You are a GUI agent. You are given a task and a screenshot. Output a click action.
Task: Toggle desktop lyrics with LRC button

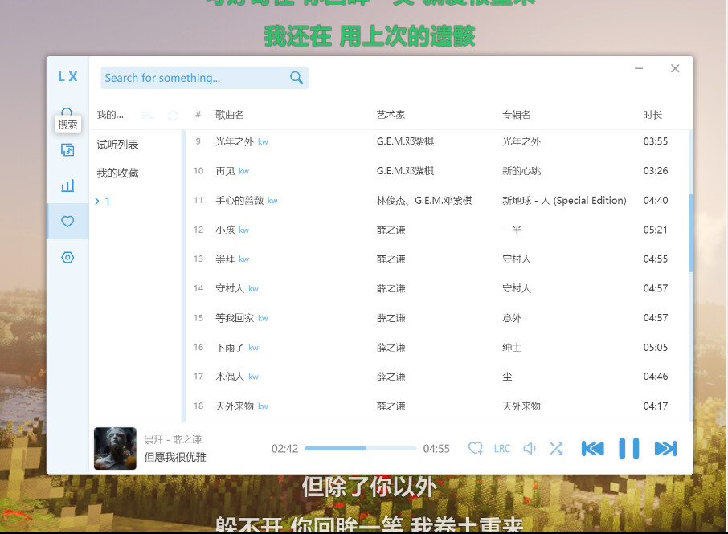(x=502, y=449)
